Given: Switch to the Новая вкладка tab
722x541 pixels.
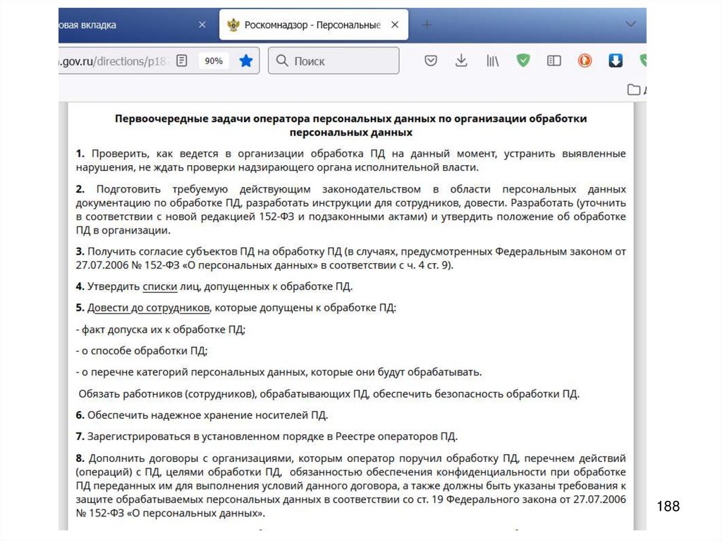Looking at the screenshot, I should coord(135,25).
